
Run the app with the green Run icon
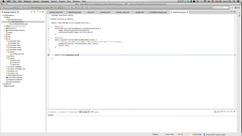click(x=36, y=8)
